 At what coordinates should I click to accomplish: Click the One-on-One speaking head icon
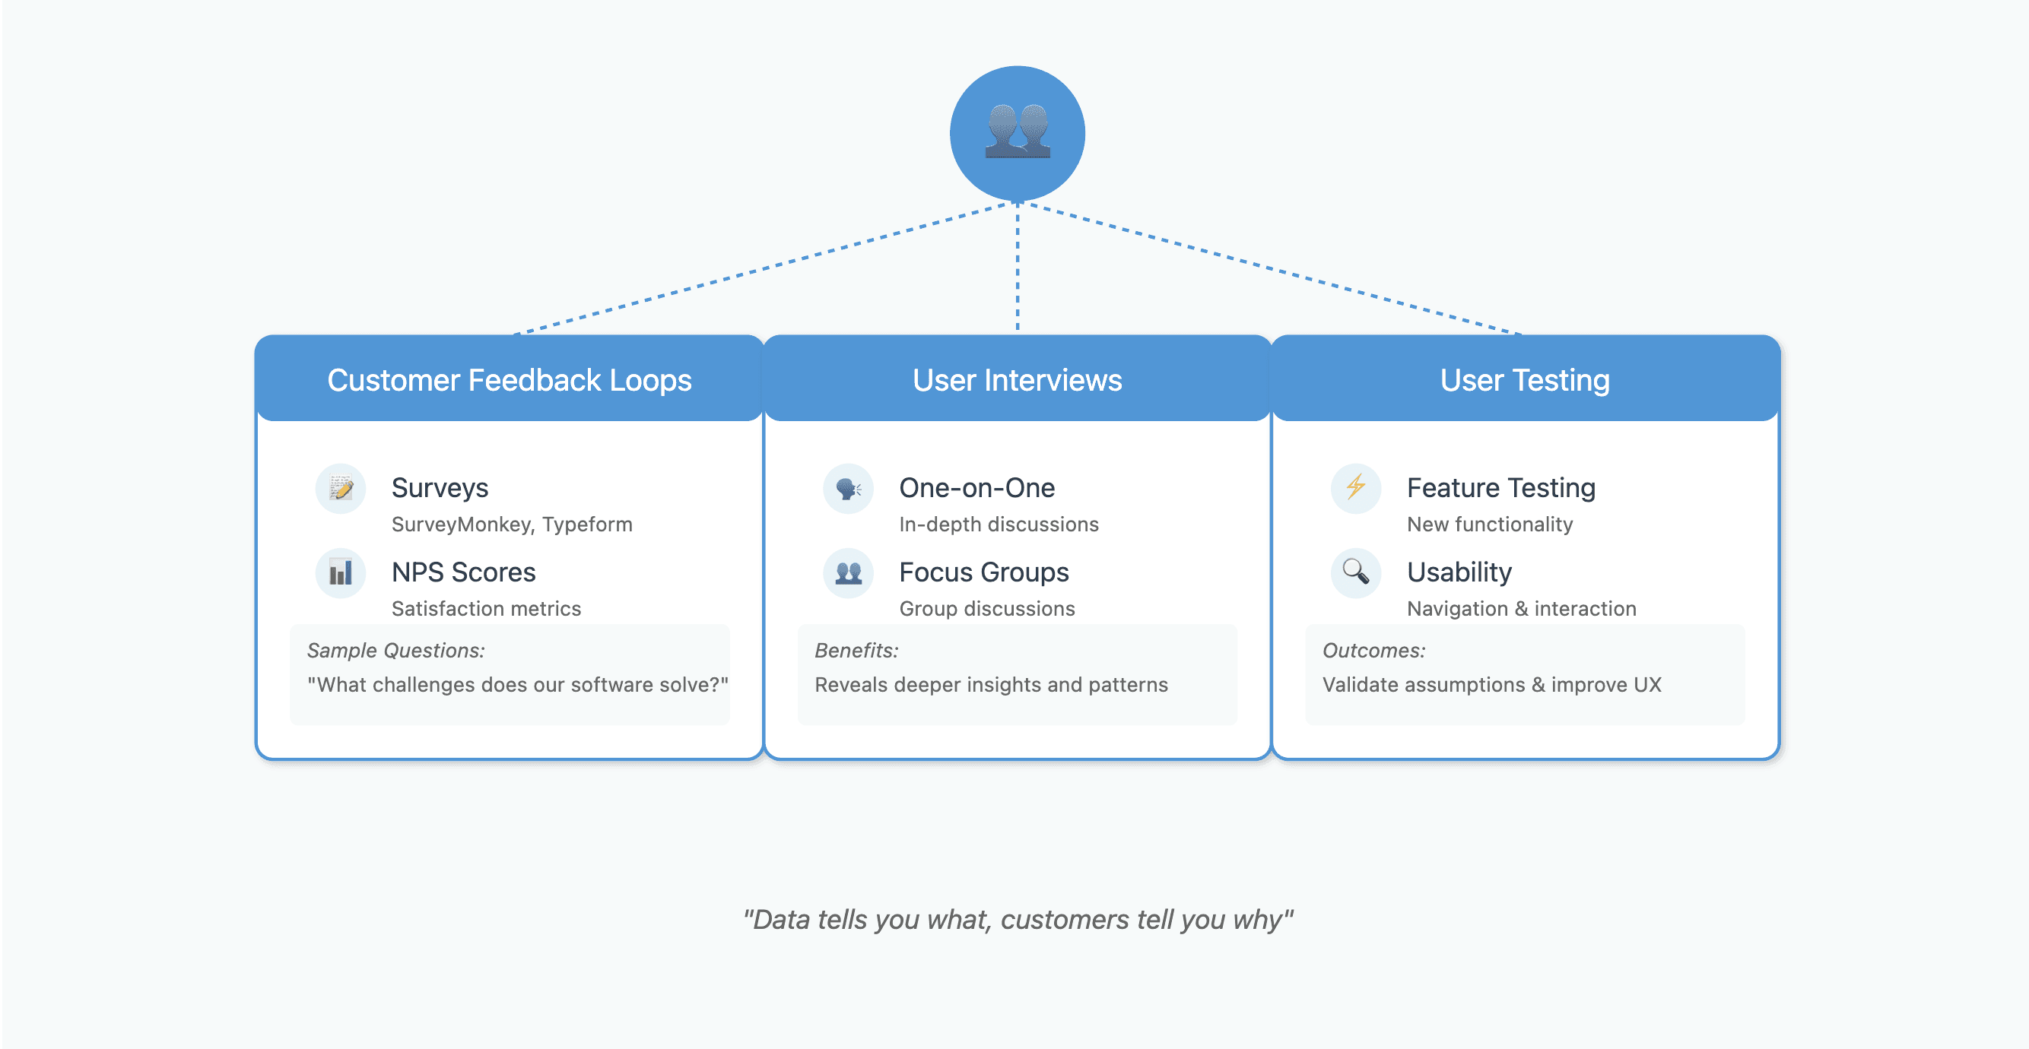(848, 488)
